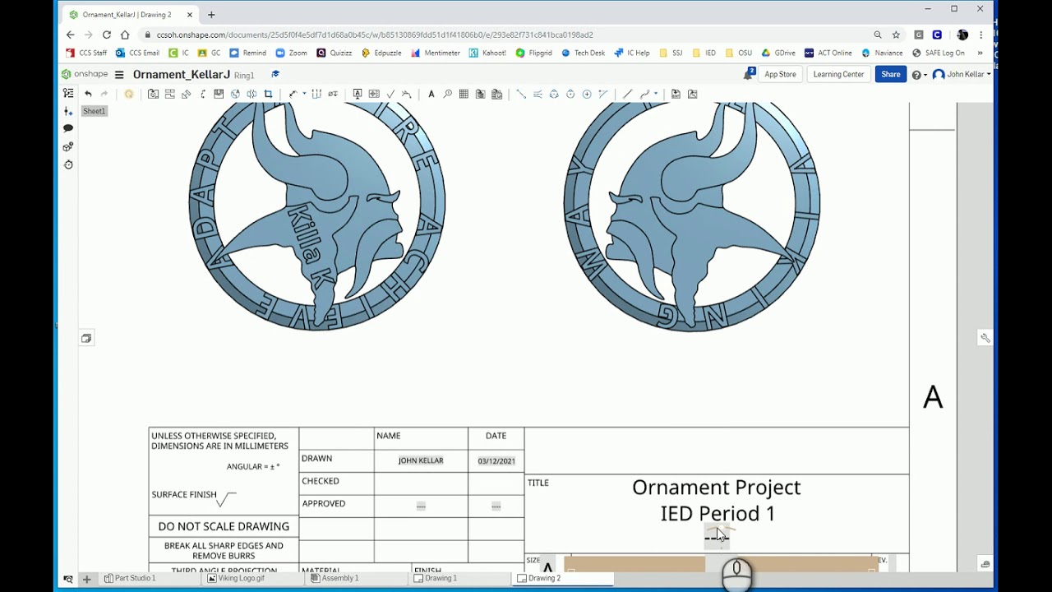Click the browser reload button
Viewport: 1052px width, 592px height.
[107, 35]
